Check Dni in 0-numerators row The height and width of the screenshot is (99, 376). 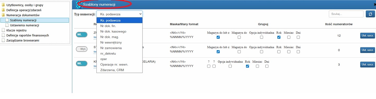click(x=298, y=52)
